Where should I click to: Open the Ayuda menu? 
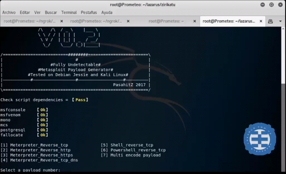[107, 12]
